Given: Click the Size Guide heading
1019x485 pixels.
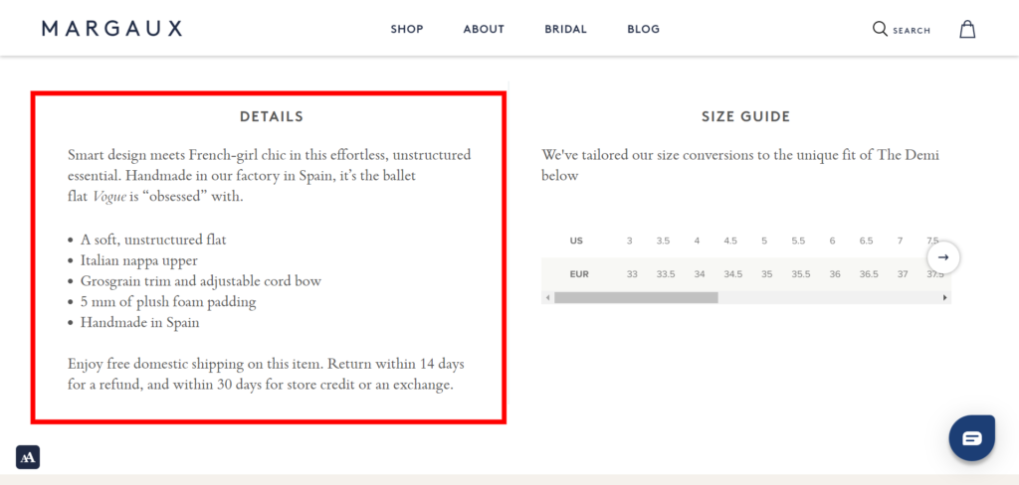Looking at the screenshot, I should [746, 117].
